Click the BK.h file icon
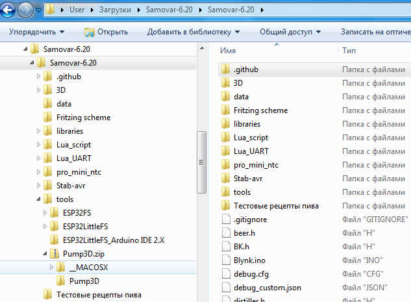The height and width of the screenshot is (302, 411). pyautogui.click(x=226, y=246)
